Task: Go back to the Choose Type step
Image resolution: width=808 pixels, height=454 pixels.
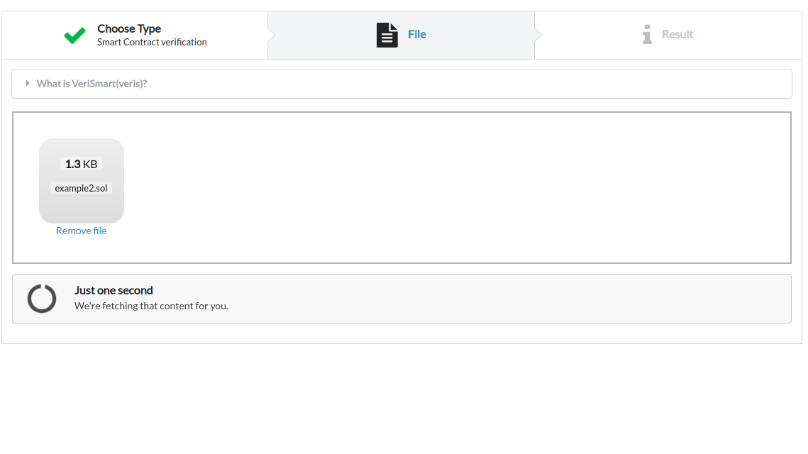Action: coord(129,28)
